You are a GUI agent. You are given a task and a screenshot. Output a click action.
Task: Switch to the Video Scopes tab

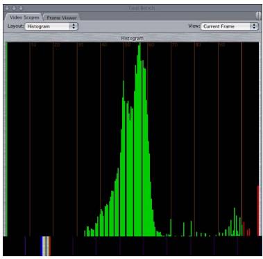pyautogui.click(x=24, y=17)
